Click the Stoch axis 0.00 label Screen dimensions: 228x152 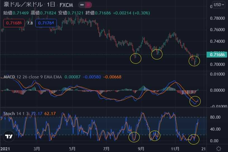[214, 141]
